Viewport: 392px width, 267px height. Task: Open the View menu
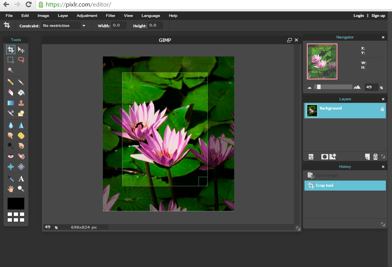128,15
